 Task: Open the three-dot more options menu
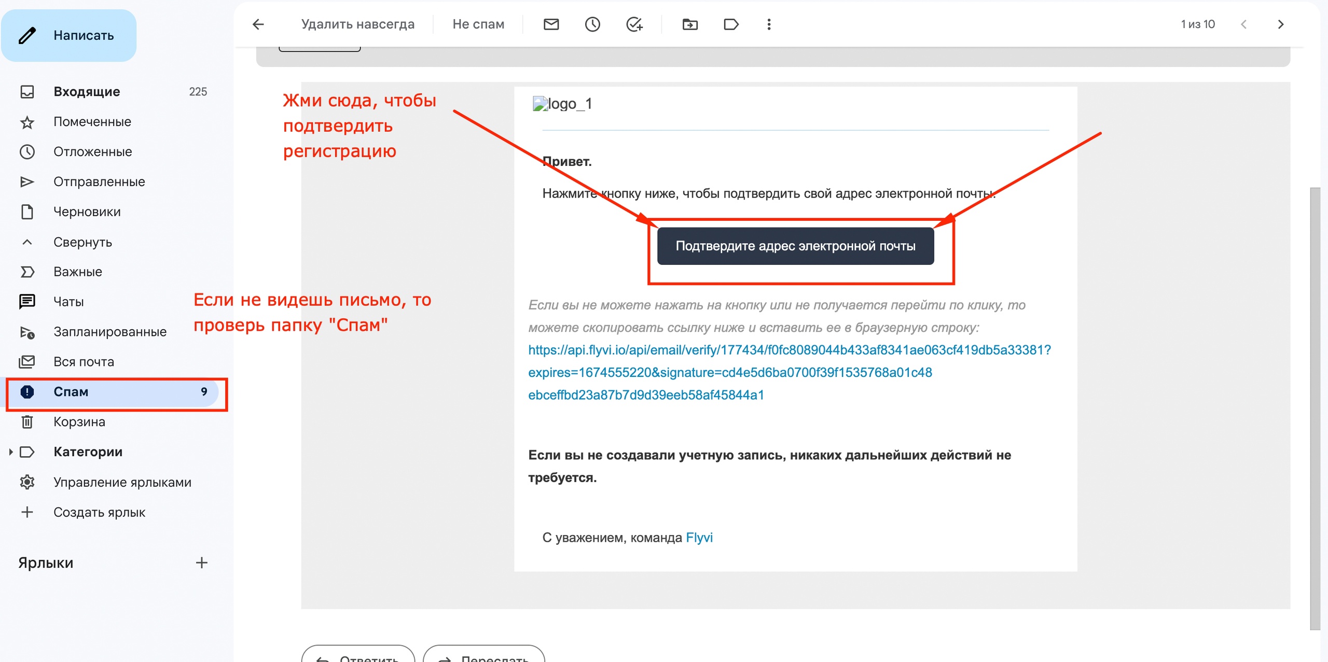tap(769, 24)
